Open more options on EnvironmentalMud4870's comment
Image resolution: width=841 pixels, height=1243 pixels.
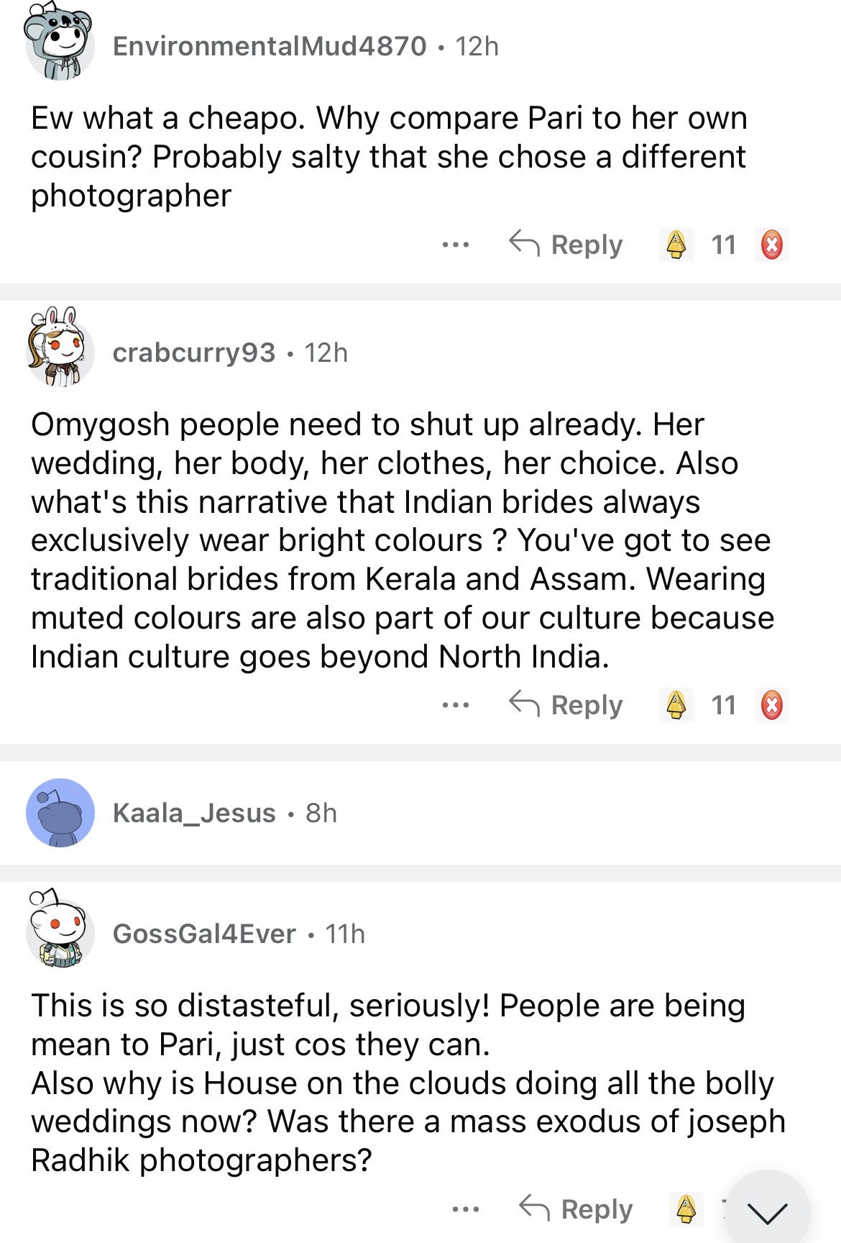point(456,245)
